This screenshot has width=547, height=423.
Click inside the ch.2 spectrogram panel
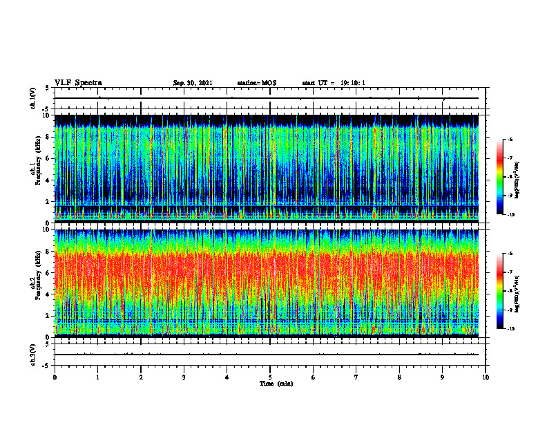click(267, 283)
